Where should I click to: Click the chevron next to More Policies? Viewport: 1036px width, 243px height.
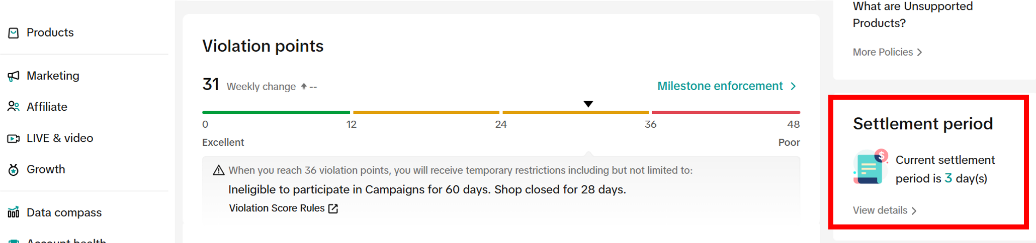(x=919, y=52)
